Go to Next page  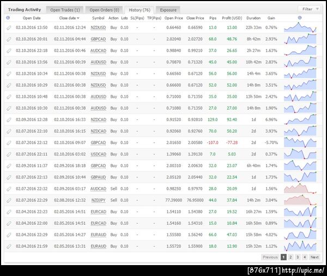(314, 257)
